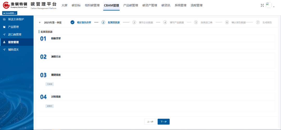Open the 大屏 menu
281x130 pixels.
64,5
